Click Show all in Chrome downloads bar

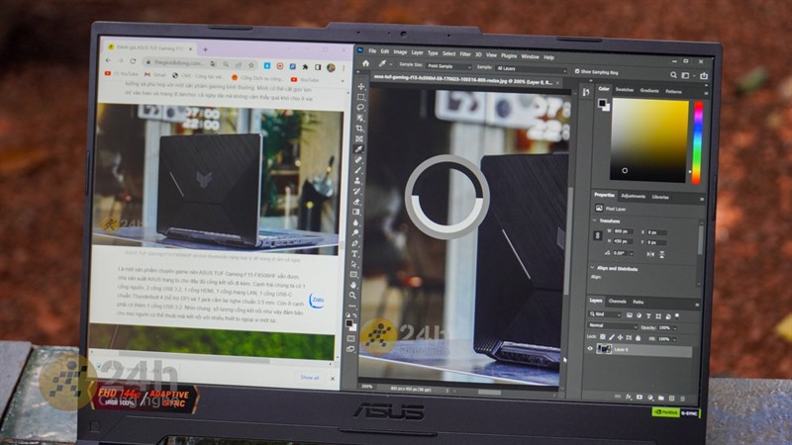[x=310, y=377]
